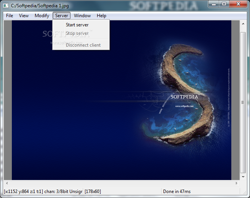250x198 pixels.
Task: Select Disconnect client menu entry
Action: click(x=81, y=45)
